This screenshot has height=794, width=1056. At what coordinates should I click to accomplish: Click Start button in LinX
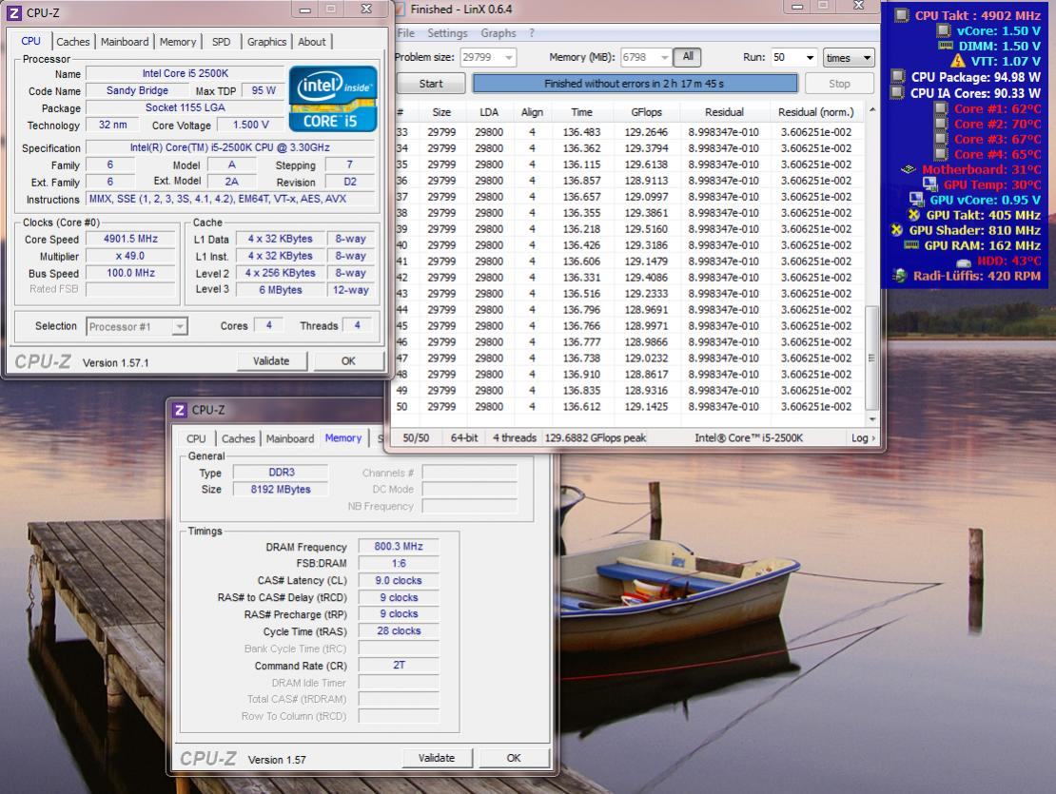coord(431,84)
